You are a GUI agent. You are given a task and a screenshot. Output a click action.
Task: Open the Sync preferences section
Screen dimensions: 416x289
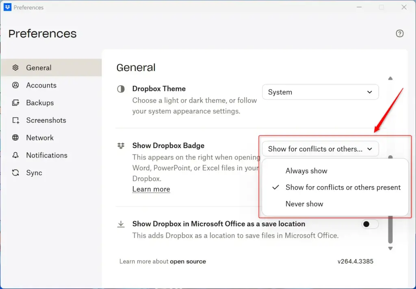(52, 173)
